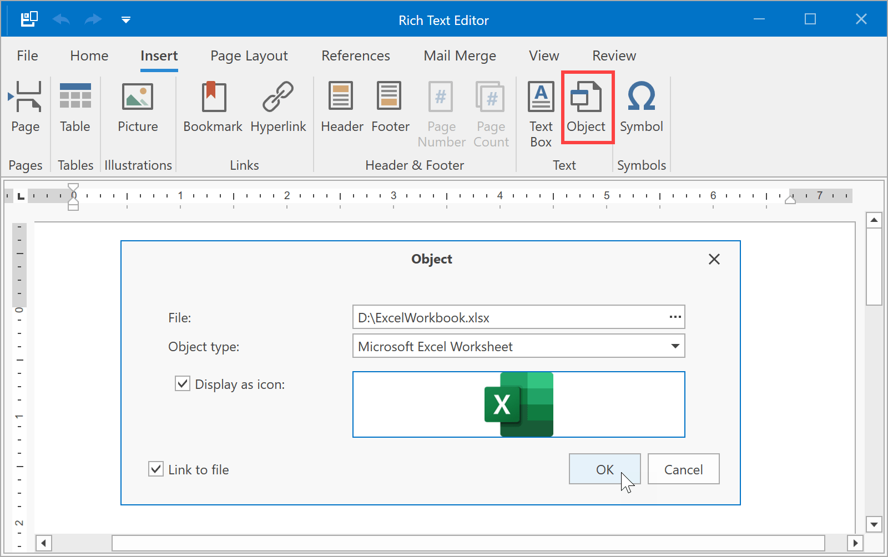The height and width of the screenshot is (557, 888).
Task: Expand the Quick Access Toolbar customize dropdown
Action: 126,20
